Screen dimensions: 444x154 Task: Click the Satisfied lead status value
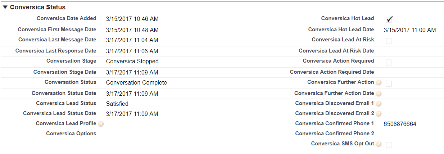[x=117, y=104]
